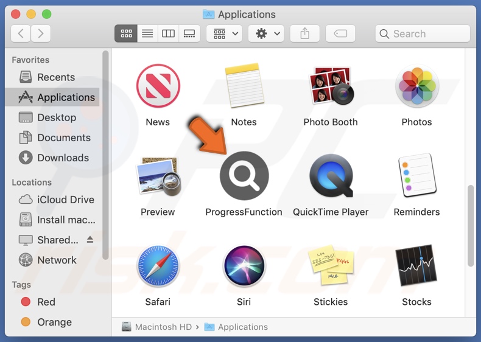Click the 'Reminders' label
The image size is (481, 342).
[417, 212]
